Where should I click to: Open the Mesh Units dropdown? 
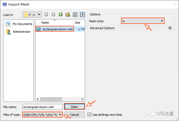pyautogui.click(x=143, y=21)
